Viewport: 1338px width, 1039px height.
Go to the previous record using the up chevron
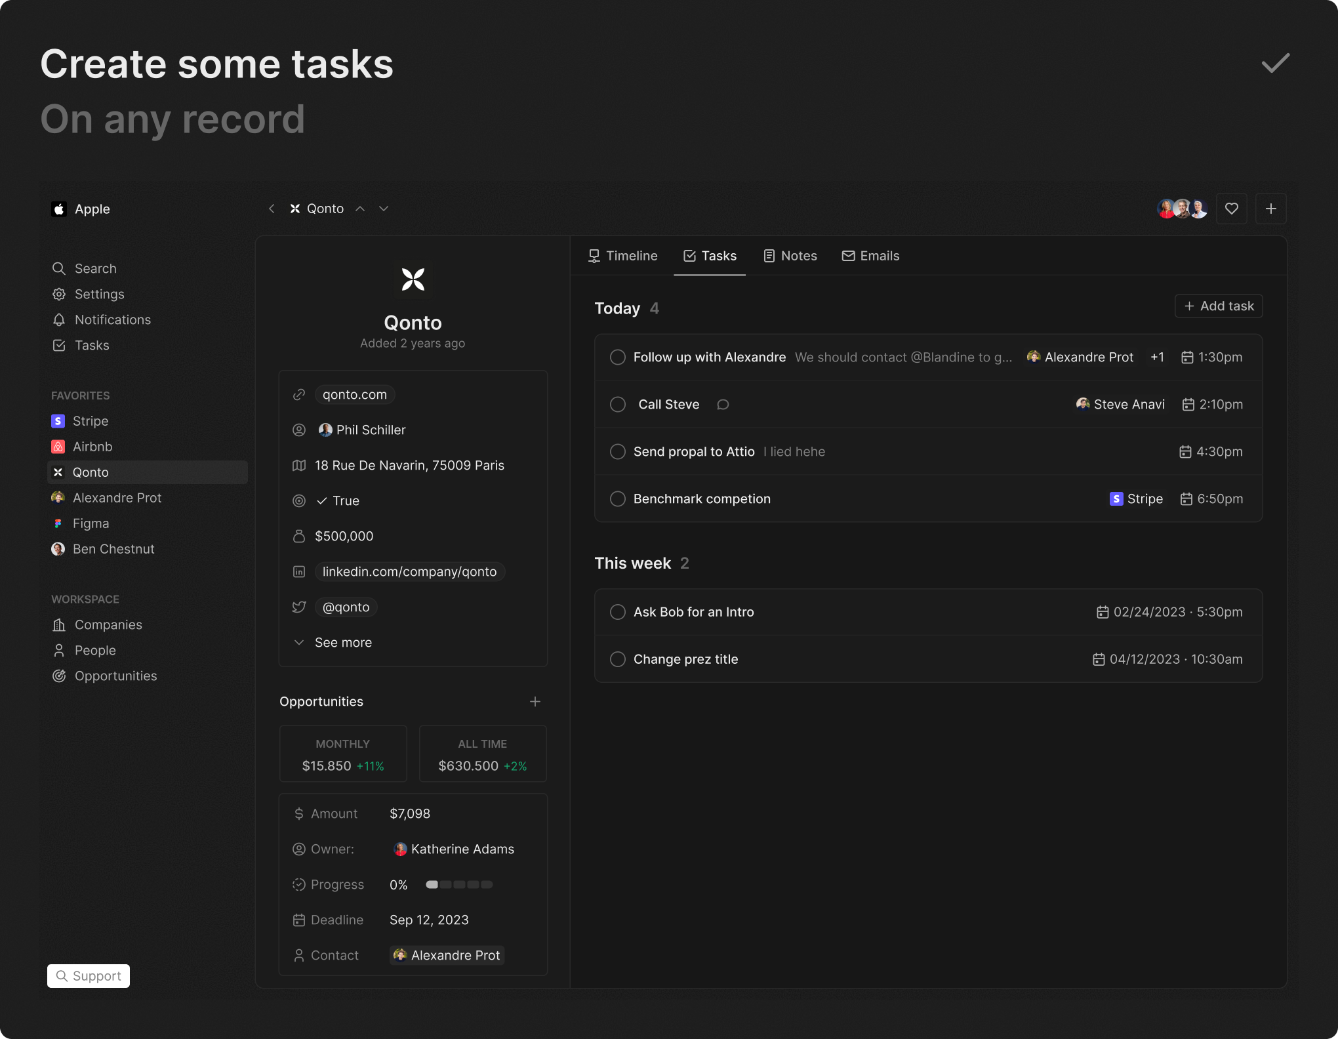pos(360,209)
